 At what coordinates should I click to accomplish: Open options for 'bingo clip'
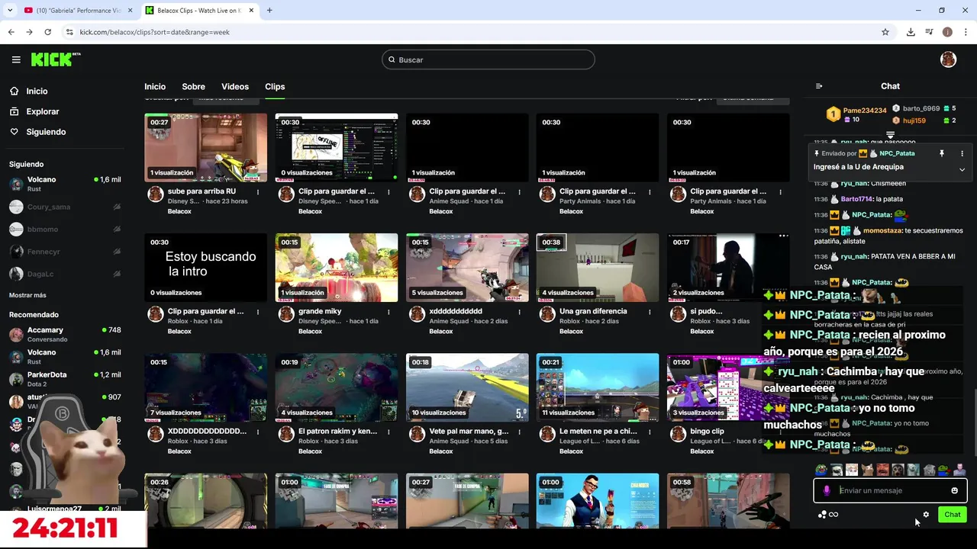(x=780, y=431)
